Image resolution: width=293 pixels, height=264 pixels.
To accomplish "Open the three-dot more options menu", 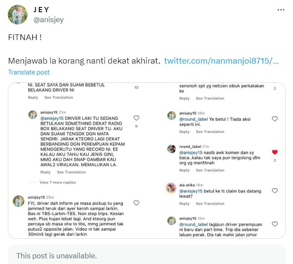I will tap(281, 10).
